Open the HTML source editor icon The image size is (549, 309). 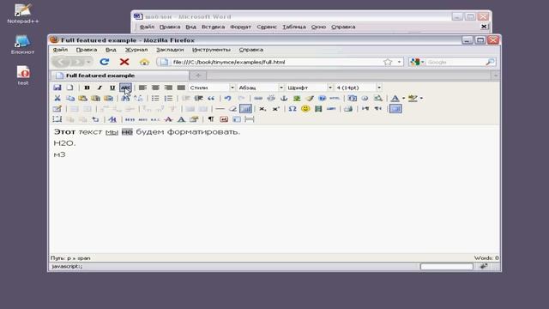pos(335,98)
